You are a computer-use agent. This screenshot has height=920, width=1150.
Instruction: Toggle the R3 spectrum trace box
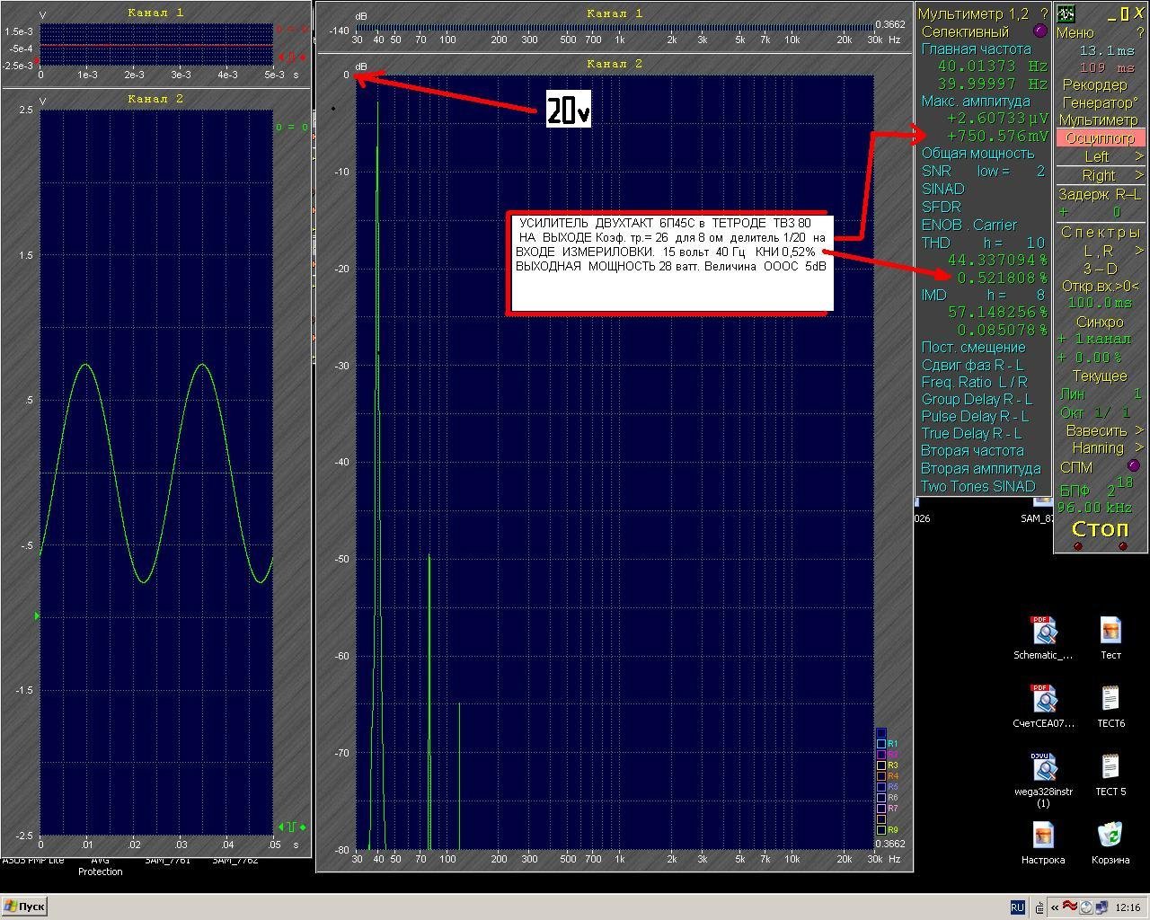[x=881, y=765]
